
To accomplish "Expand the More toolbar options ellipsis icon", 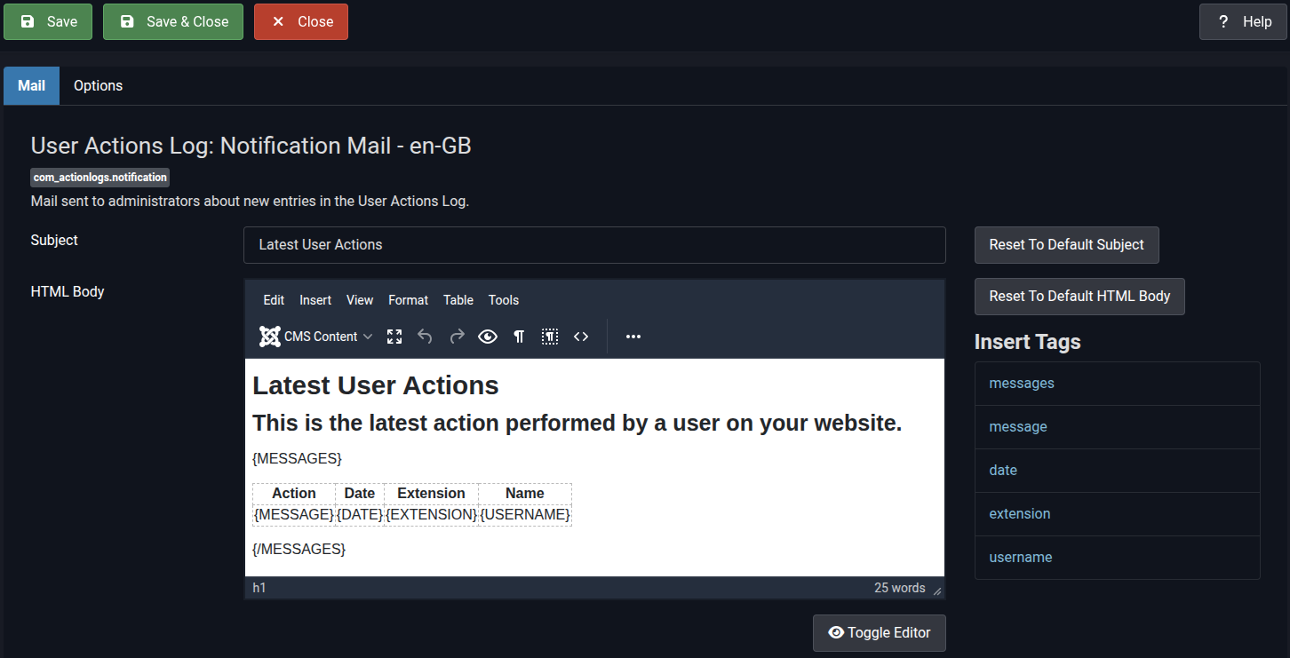I will 633,337.
